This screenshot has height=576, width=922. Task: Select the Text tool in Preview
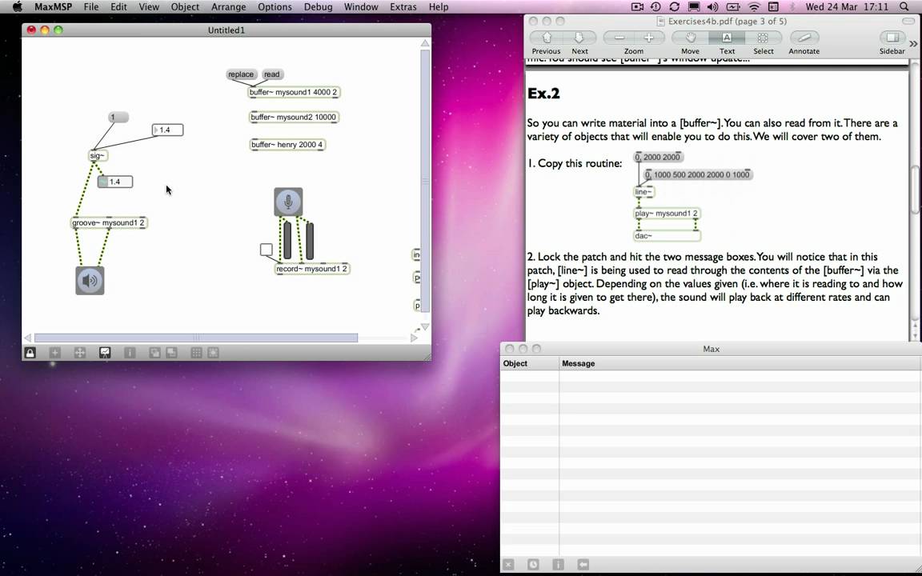(x=727, y=38)
